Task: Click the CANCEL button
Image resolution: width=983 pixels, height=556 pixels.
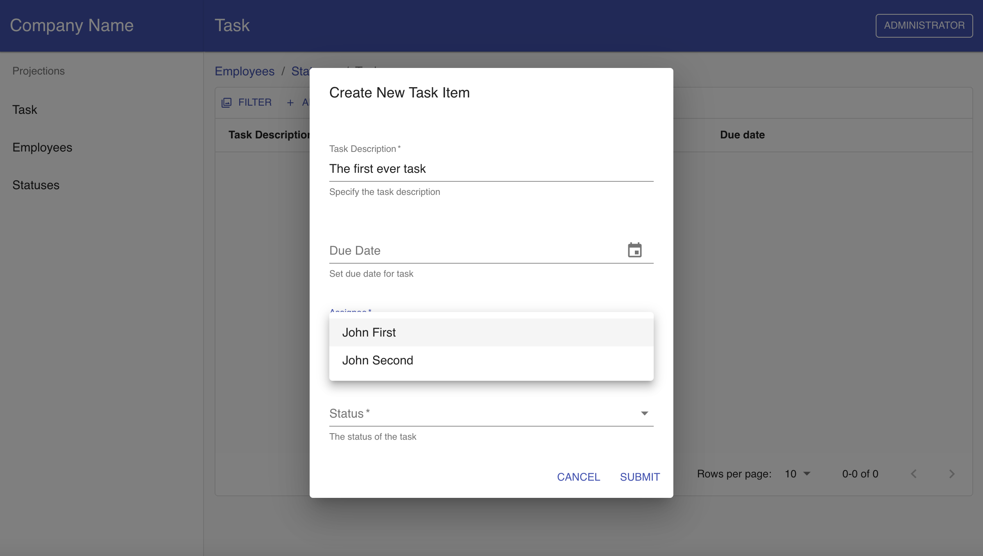Action: point(578,477)
